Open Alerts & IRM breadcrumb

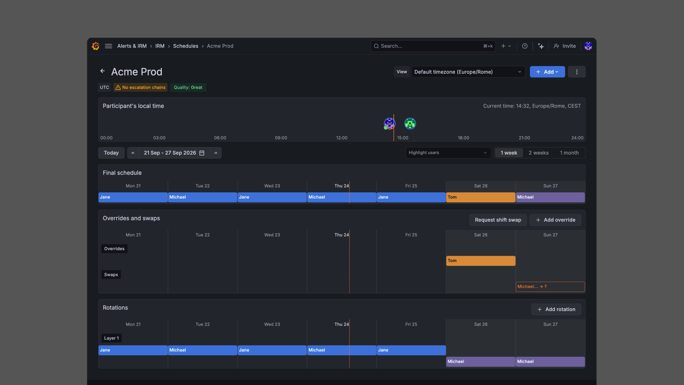(132, 46)
